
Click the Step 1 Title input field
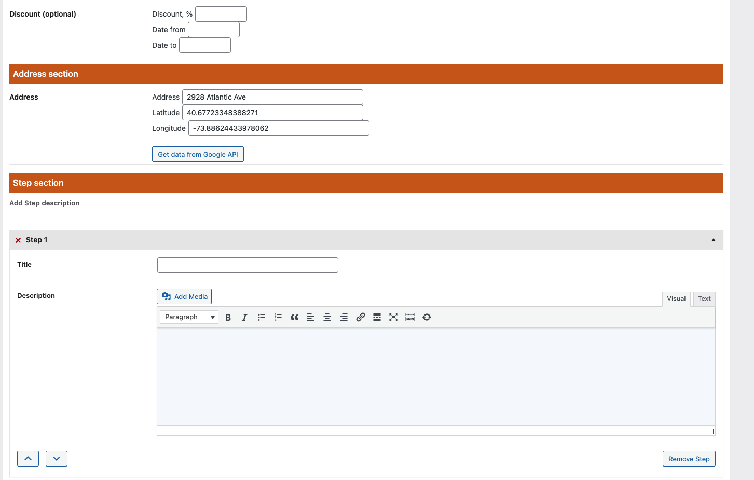248,265
